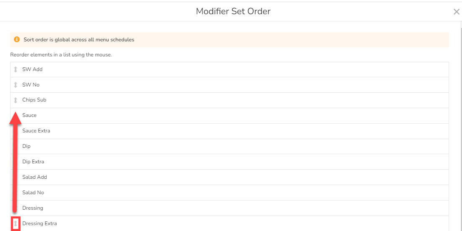Select the Dip Extra row
Screen dimensions: 462x231
[x=33, y=162]
